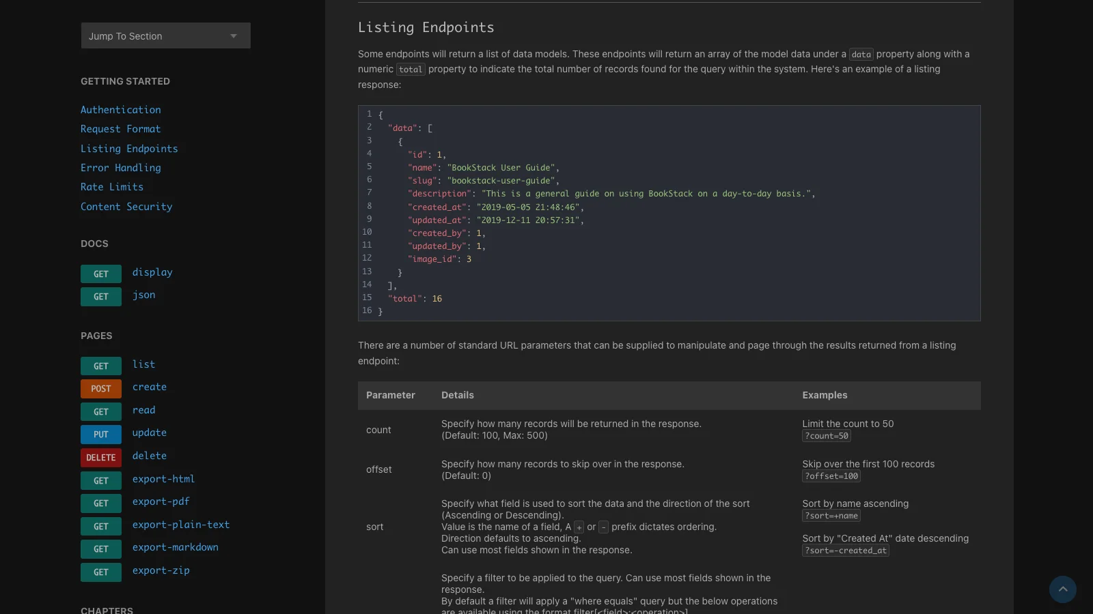Go to Authentication section link
This screenshot has height=614, width=1093.
coord(121,110)
